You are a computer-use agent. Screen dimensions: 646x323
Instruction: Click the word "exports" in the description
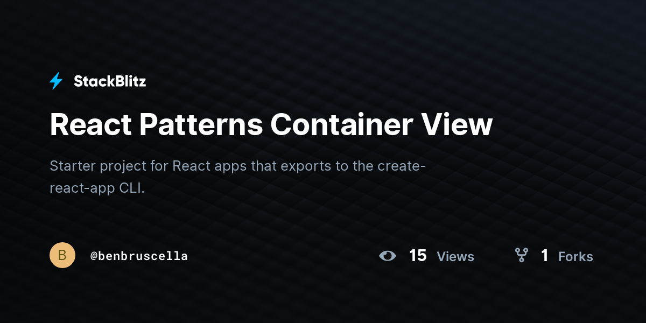(304, 166)
